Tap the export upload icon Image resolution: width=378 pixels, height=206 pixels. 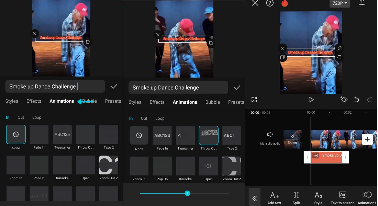[x=362, y=3]
